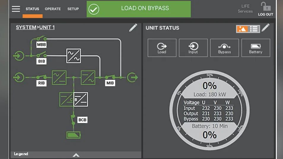Screen dimensions: 283x159
Task: Open the UNIT 1 breadcrumb link
Action: [x=47, y=27]
